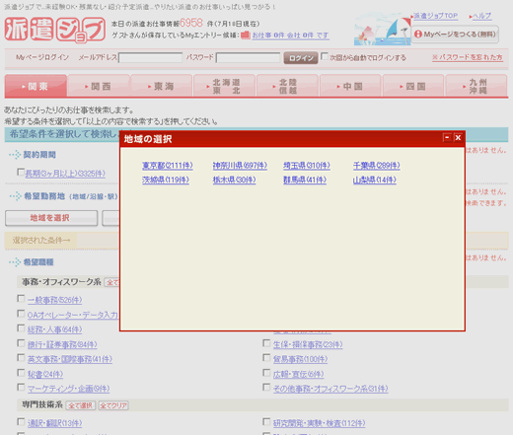Open the 貿易事務(100件) job link
Viewport: 513px width, 435px height.
pos(300,359)
